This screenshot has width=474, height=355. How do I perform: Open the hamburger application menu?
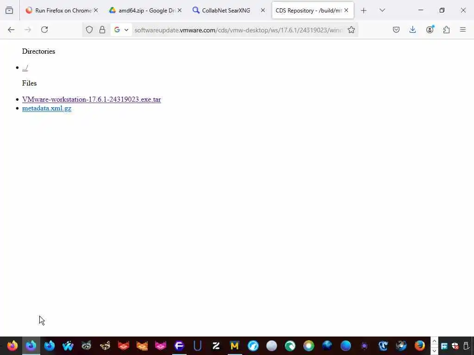click(x=463, y=30)
